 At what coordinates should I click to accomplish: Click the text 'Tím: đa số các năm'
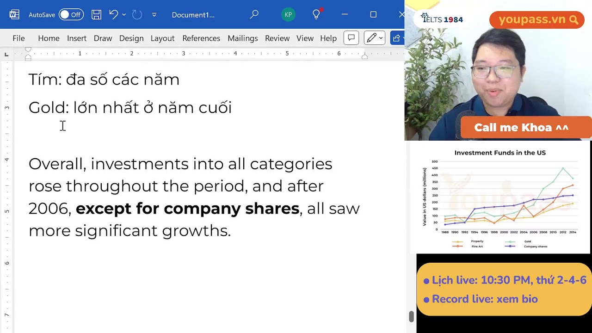tap(104, 80)
